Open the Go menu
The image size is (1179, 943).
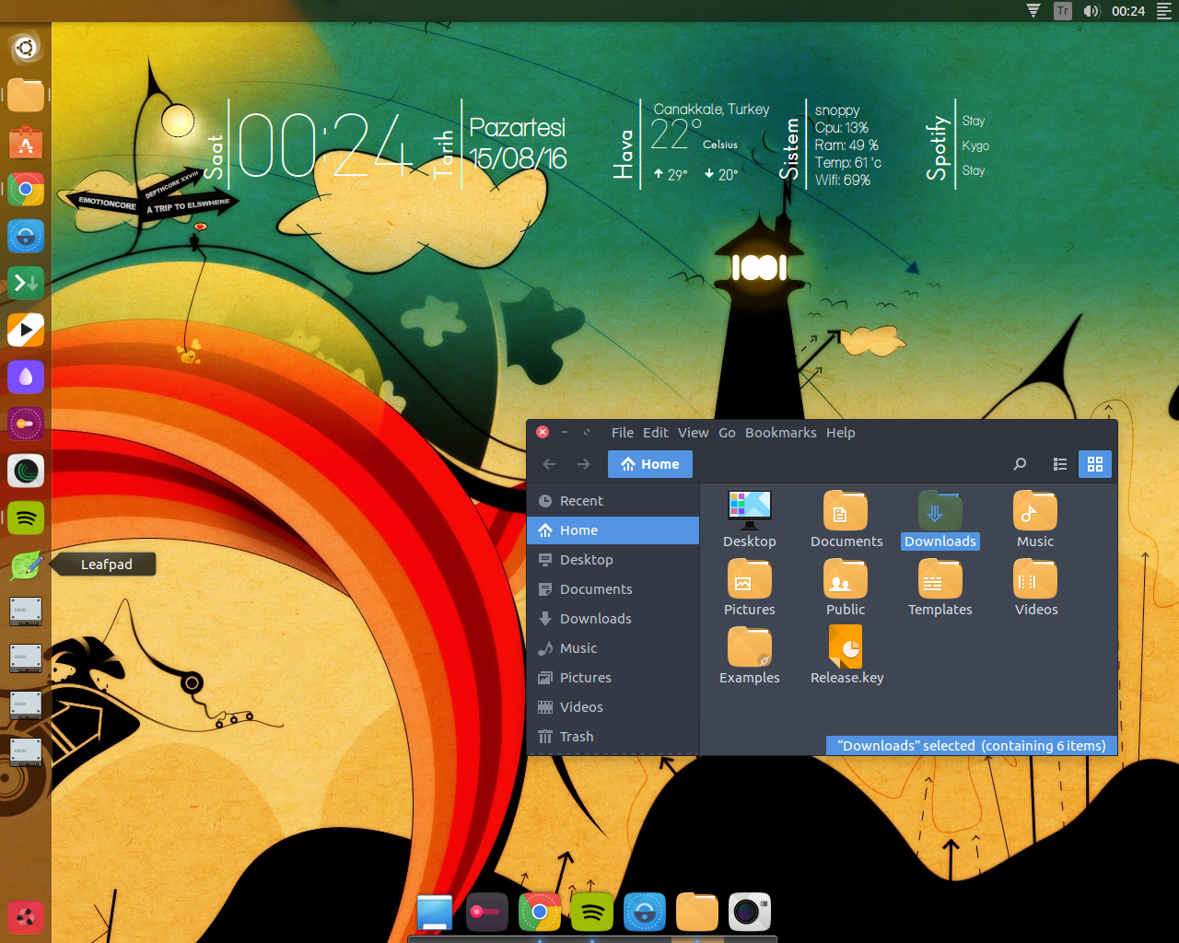(727, 433)
